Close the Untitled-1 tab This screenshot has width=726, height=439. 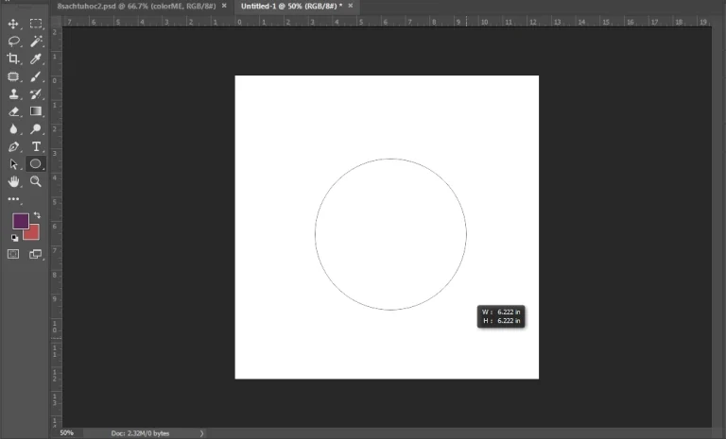[351, 6]
